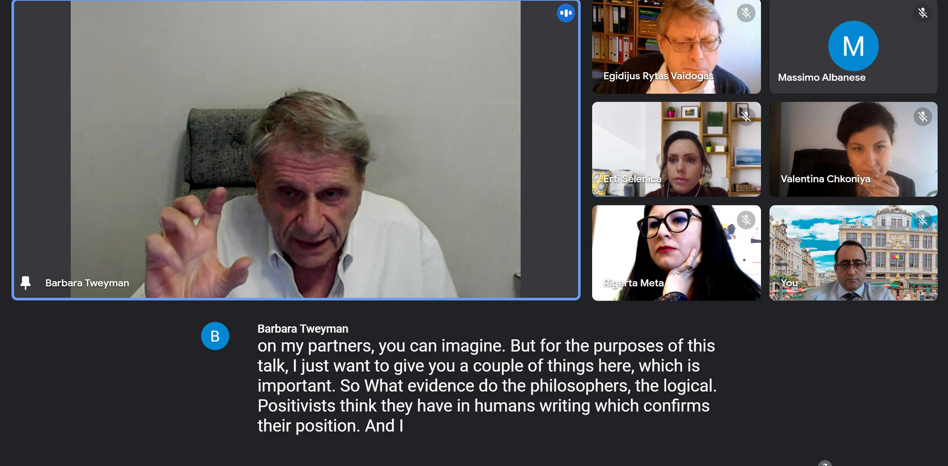The height and width of the screenshot is (466, 948).
Task: Click the B avatar beside the captions
Action: (x=215, y=336)
